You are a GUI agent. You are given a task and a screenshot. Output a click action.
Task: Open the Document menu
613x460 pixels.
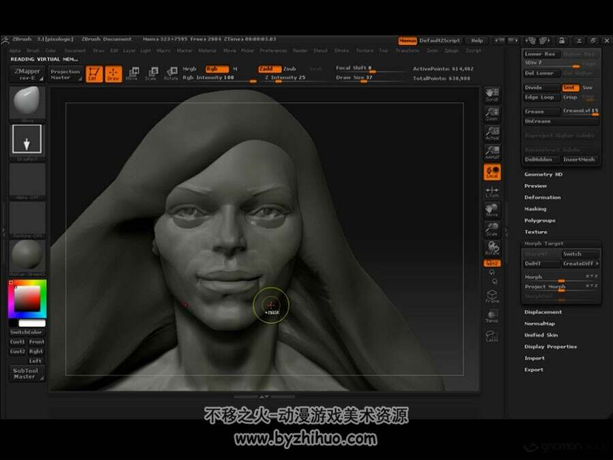tap(75, 51)
